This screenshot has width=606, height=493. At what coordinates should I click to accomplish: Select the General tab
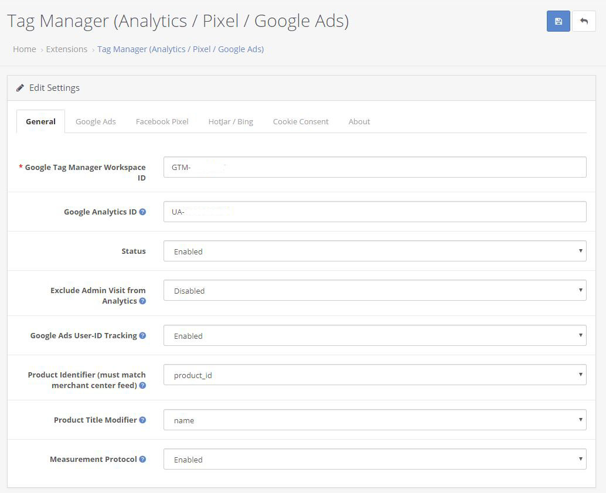tap(40, 121)
